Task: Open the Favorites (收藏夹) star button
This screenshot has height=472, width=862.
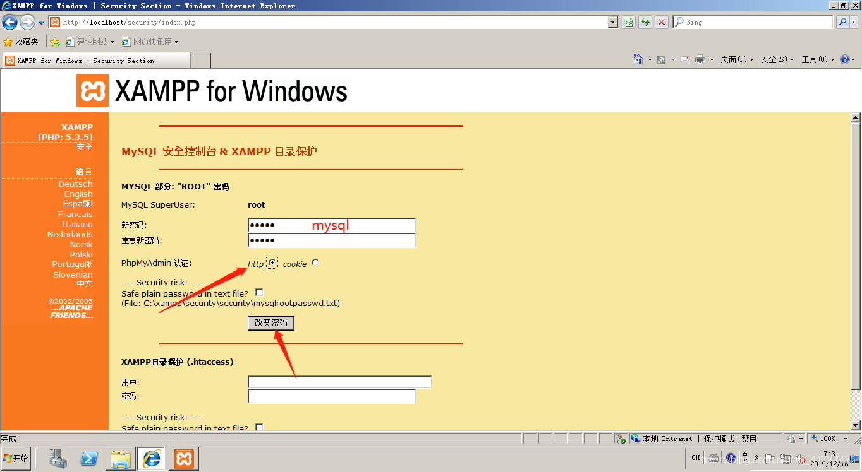Action: coord(21,42)
